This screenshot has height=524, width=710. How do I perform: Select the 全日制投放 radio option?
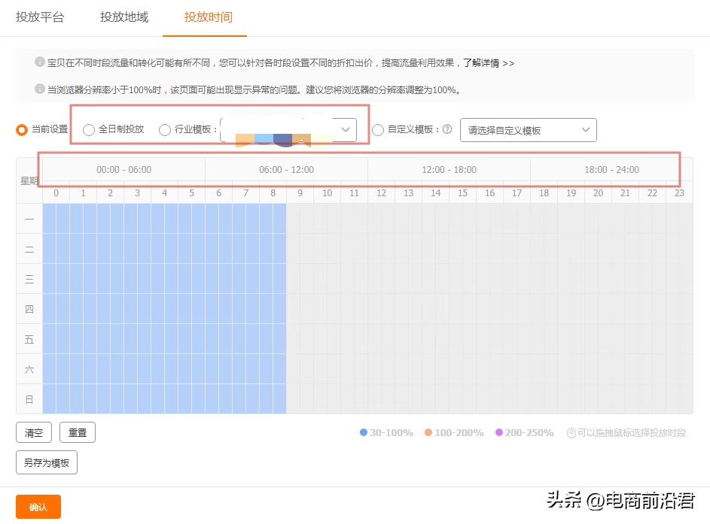(88, 129)
